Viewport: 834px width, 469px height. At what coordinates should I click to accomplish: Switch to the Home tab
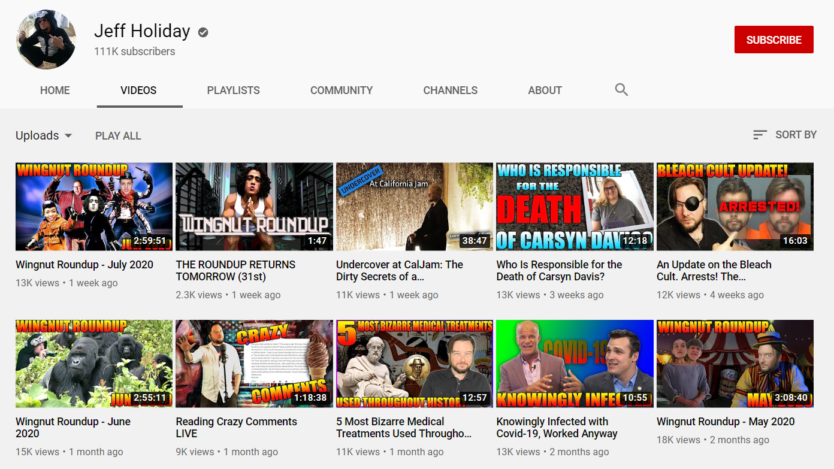(55, 90)
